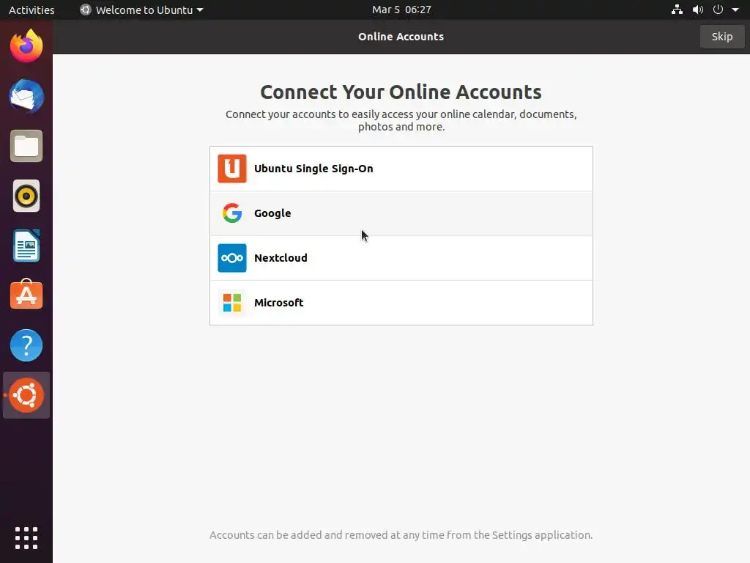Click the power icon in top bar
750x563 pixels.
click(x=718, y=10)
